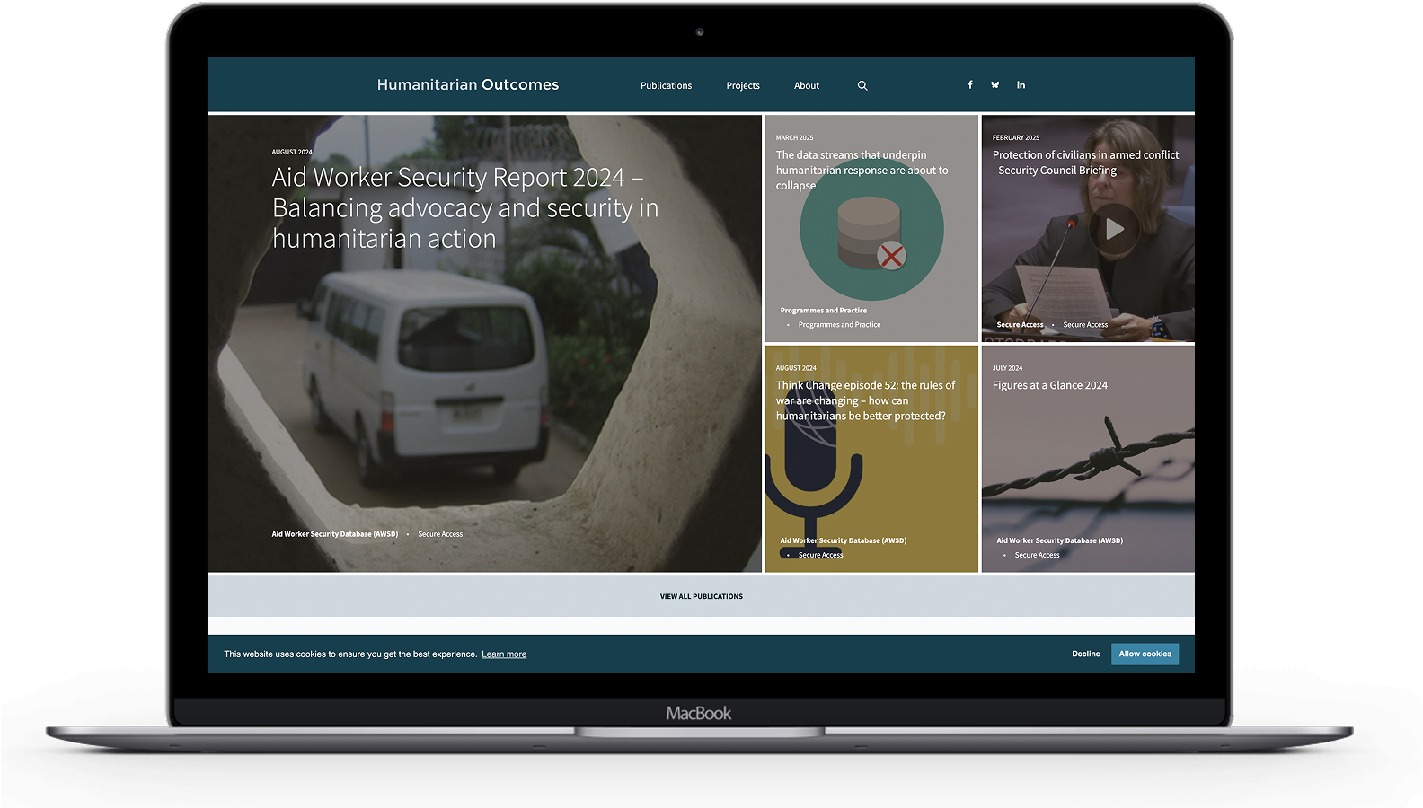The width and height of the screenshot is (1423, 808).
Task: Visit the Twitter bird icon link
Action: 995,85
